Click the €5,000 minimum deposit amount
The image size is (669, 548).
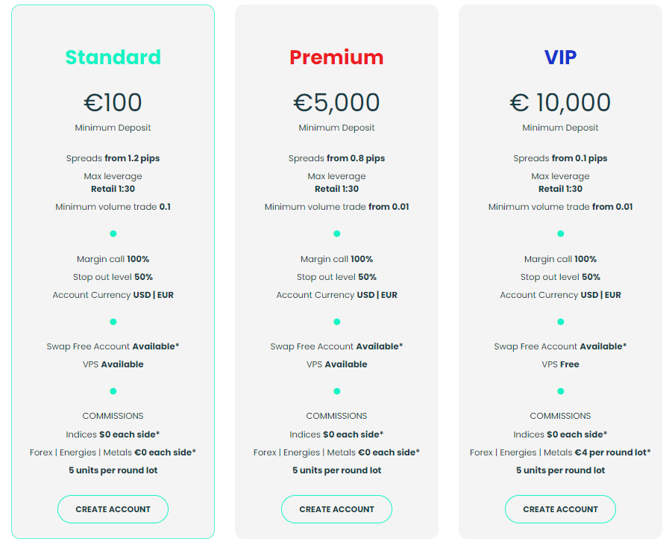pos(336,102)
